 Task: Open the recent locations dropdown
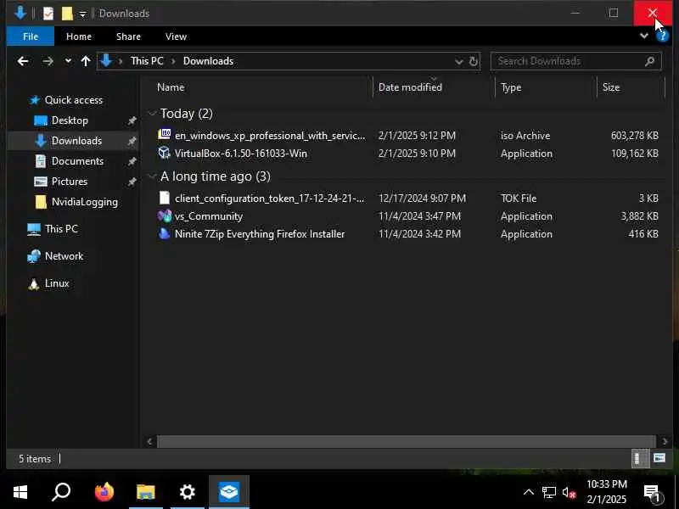(68, 61)
